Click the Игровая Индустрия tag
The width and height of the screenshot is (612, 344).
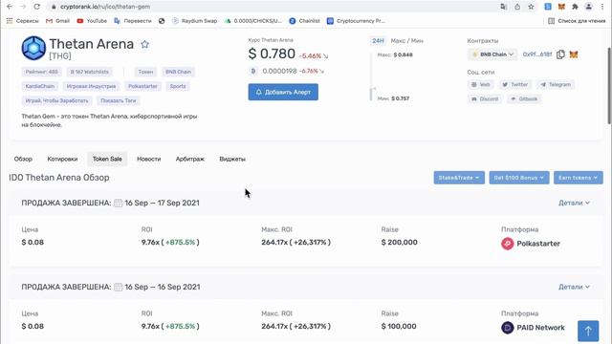(92, 86)
